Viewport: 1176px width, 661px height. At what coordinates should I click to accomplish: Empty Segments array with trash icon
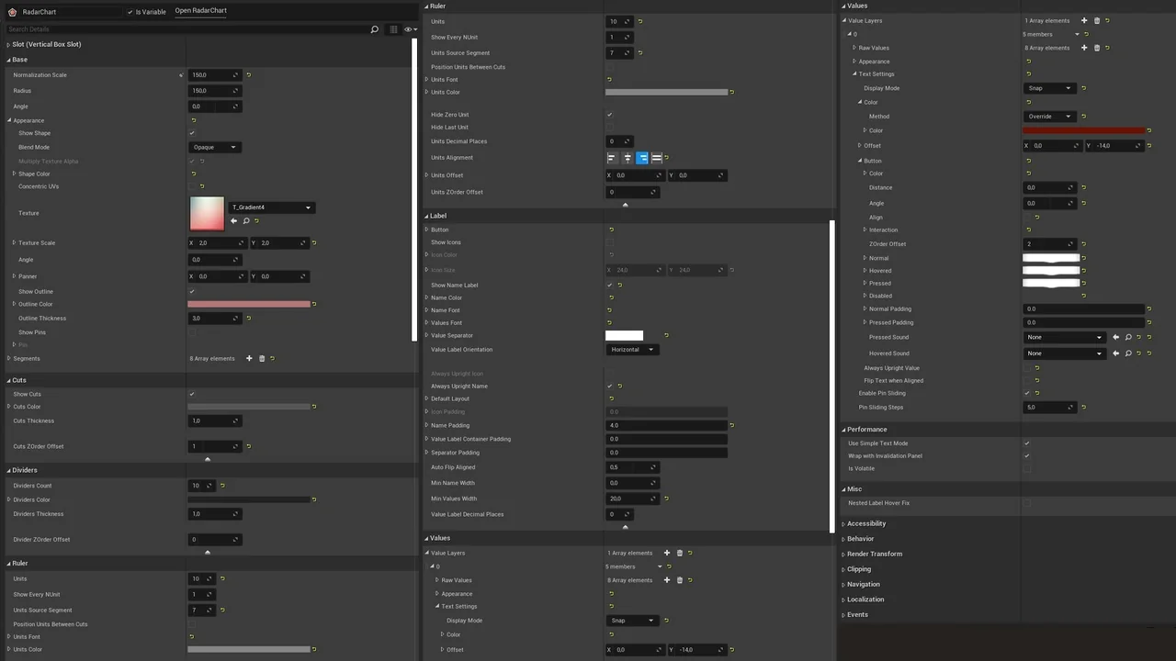pos(262,358)
